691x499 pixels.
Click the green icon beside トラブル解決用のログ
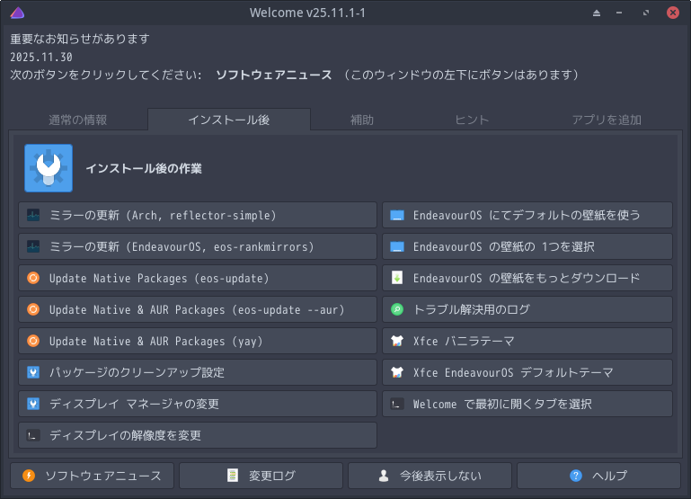tap(397, 309)
